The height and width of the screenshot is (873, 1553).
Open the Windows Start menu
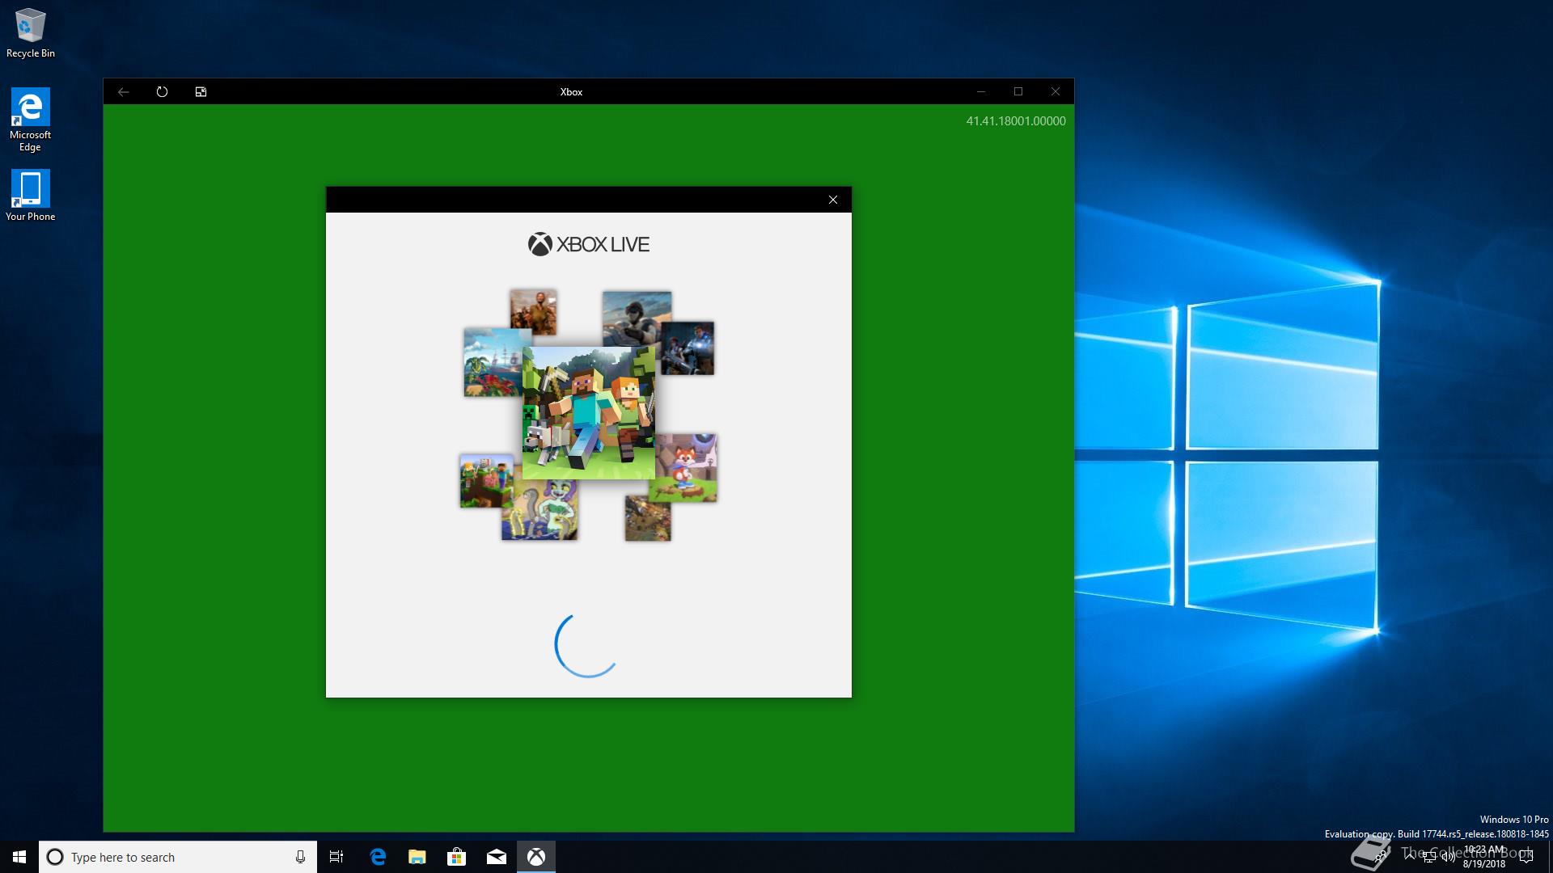[19, 857]
